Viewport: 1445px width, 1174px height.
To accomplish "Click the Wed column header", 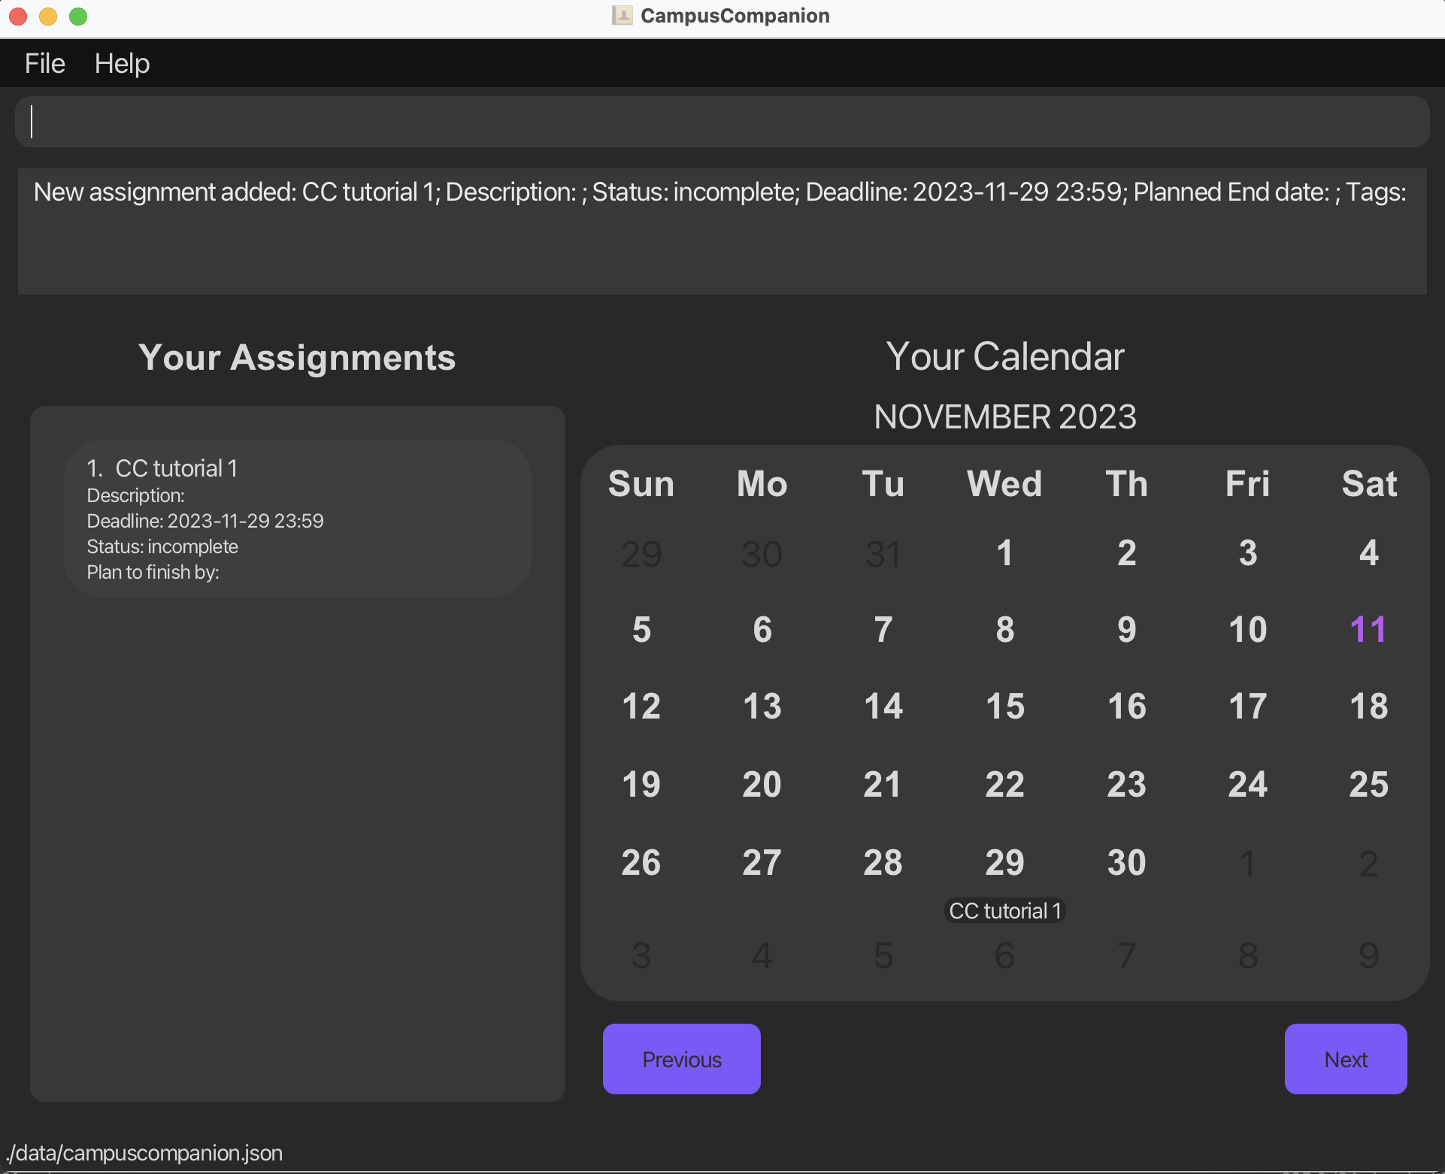I will coord(1004,483).
